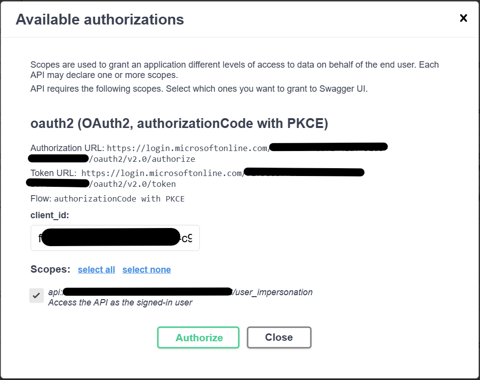Image resolution: width=480 pixels, height=380 pixels.
Task: Focus the client_id input field
Action: coord(115,238)
